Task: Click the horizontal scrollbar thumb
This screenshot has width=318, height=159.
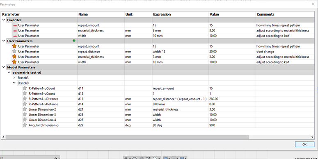Action: (x=127, y=137)
